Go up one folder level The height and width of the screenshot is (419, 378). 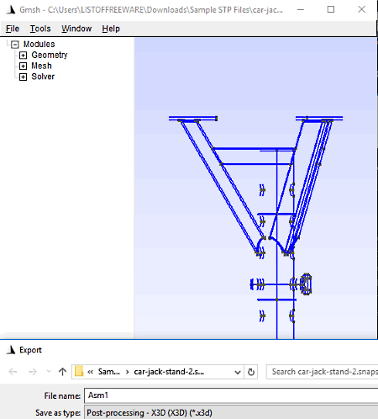(x=62, y=372)
